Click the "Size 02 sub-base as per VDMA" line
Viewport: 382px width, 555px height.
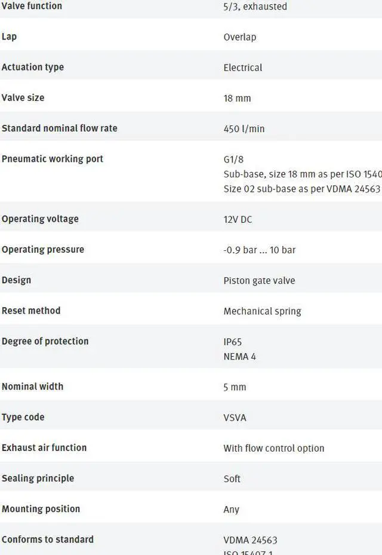[301, 189]
